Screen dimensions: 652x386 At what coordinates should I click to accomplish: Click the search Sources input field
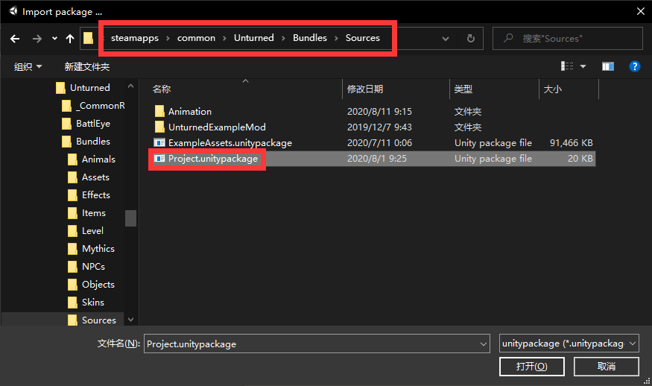tap(568, 39)
